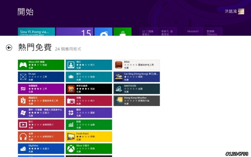Click the star rating on the Xbox LIVE tile
The image size is (251, 157).
click(35, 65)
